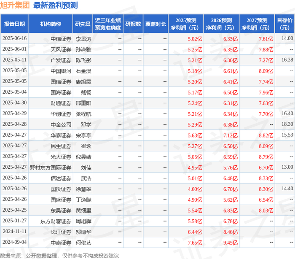
Task: Click the 9.45亿 profit value
Action: (231, 243)
